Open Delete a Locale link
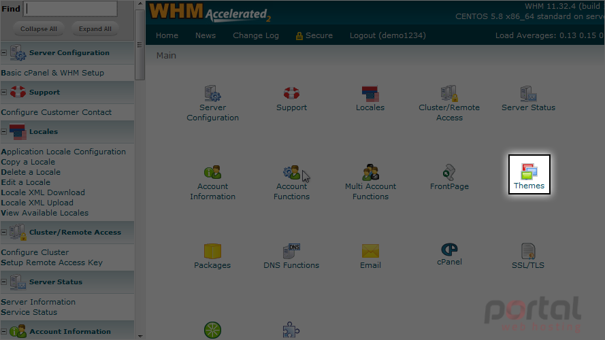 click(31, 172)
